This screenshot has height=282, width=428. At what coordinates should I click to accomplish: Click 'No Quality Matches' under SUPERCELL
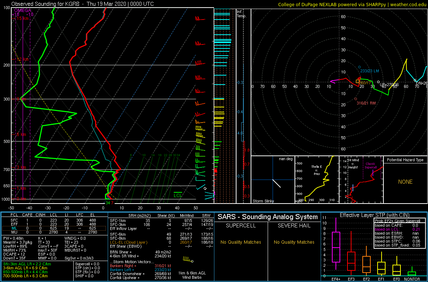240,242
